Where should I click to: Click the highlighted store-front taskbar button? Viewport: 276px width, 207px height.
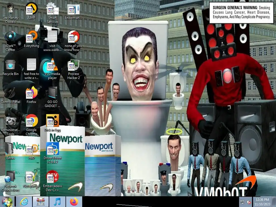tap(41, 202)
